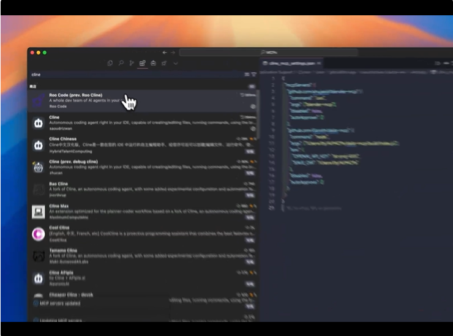The width and height of the screenshot is (453, 336).
Task: Click the 'MCP servers updated' notification
Action: [x=60, y=304]
